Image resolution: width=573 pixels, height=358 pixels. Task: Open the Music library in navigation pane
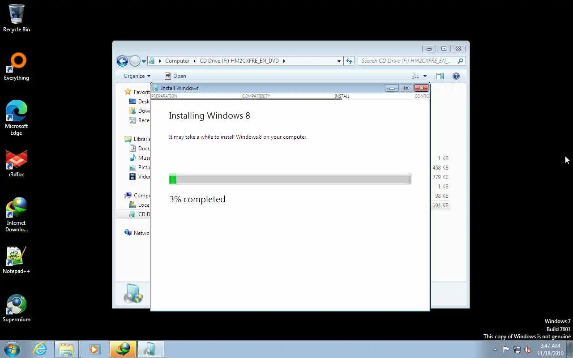[139, 158]
